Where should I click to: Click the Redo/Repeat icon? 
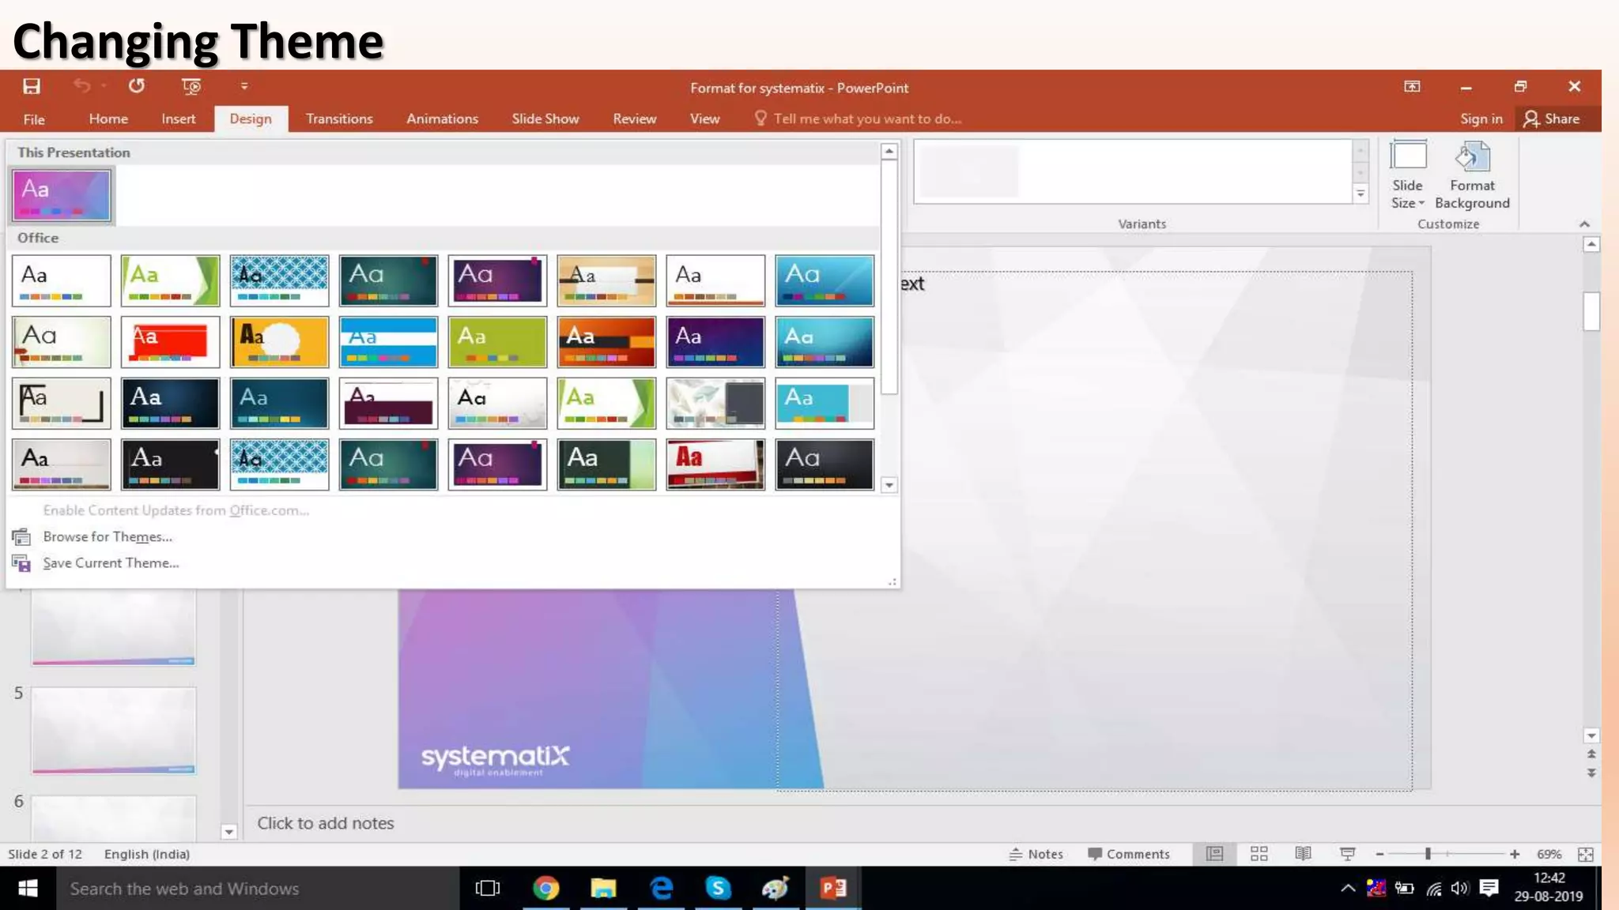click(x=137, y=85)
